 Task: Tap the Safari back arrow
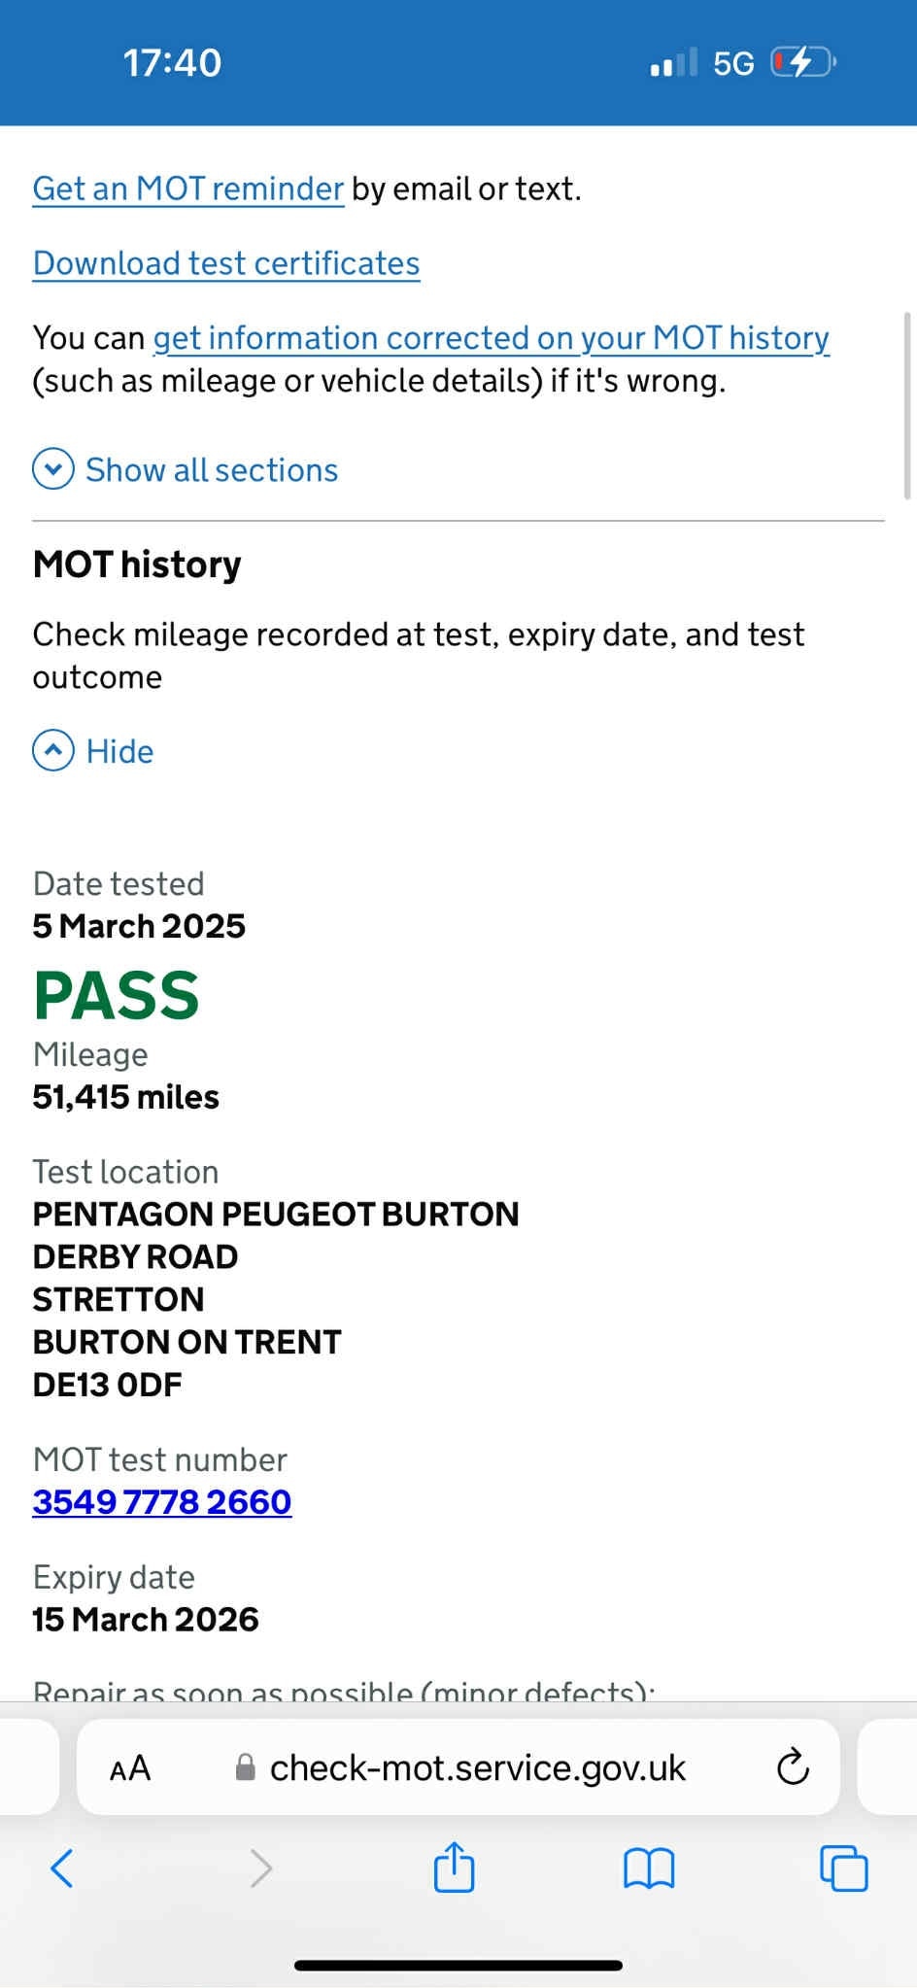click(x=62, y=1868)
